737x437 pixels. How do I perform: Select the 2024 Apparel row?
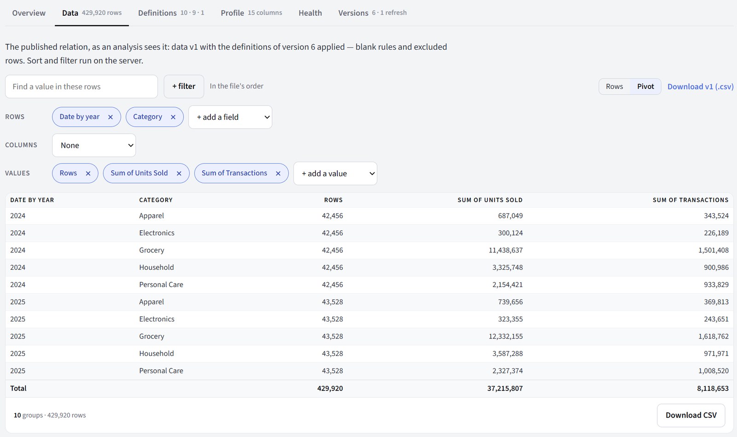(369, 216)
